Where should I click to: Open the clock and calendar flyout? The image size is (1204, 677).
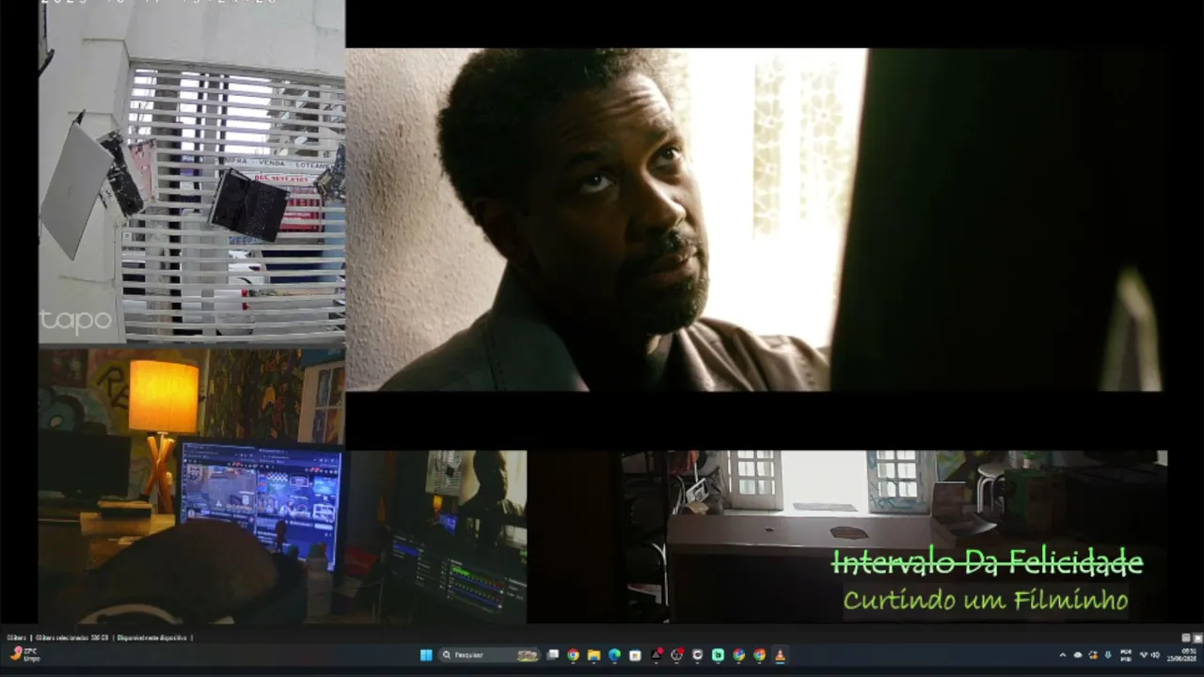tap(1182, 655)
